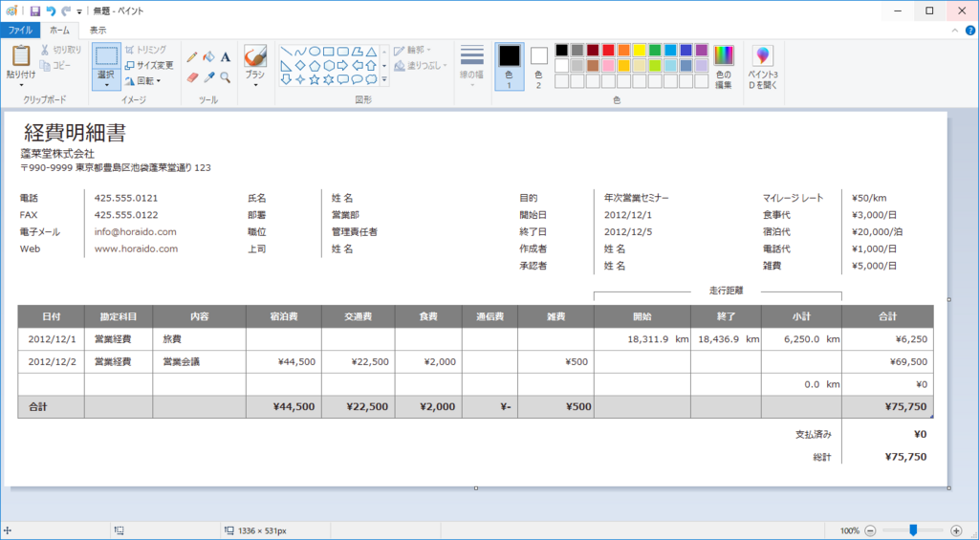The image size is (979, 540).
Task: Click the Redo arrow icon
Action: tap(66, 11)
